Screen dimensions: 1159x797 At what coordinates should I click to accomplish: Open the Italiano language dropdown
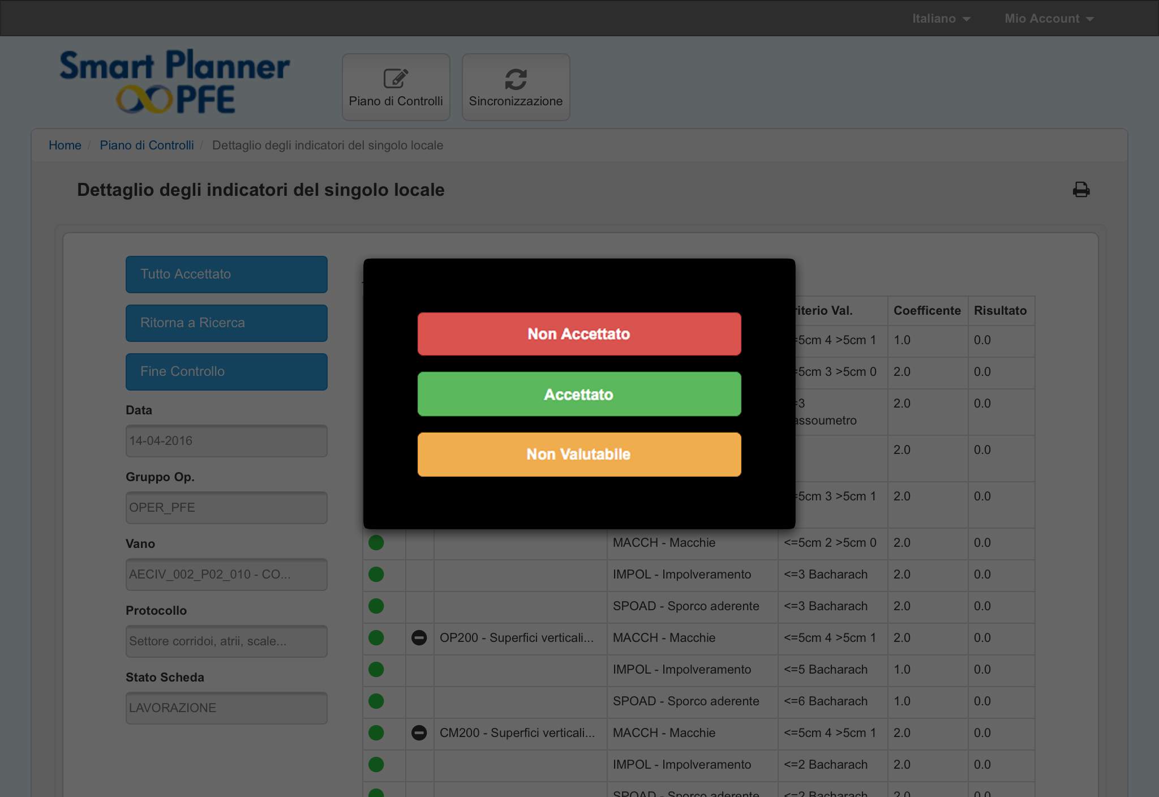pos(941,18)
